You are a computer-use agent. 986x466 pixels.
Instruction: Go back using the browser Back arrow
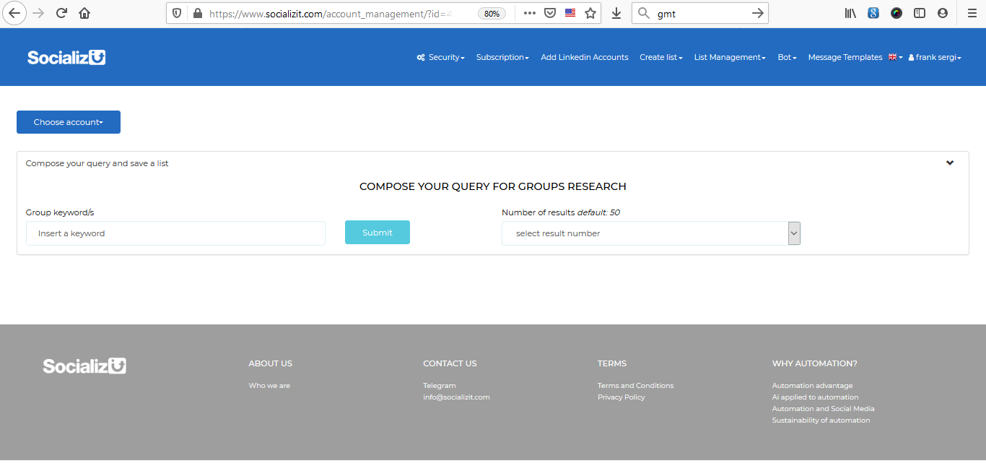point(14,13)
